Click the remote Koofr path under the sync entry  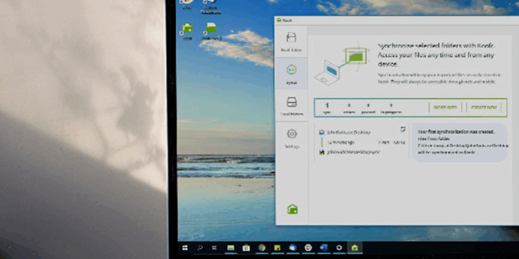pos(353,152)
